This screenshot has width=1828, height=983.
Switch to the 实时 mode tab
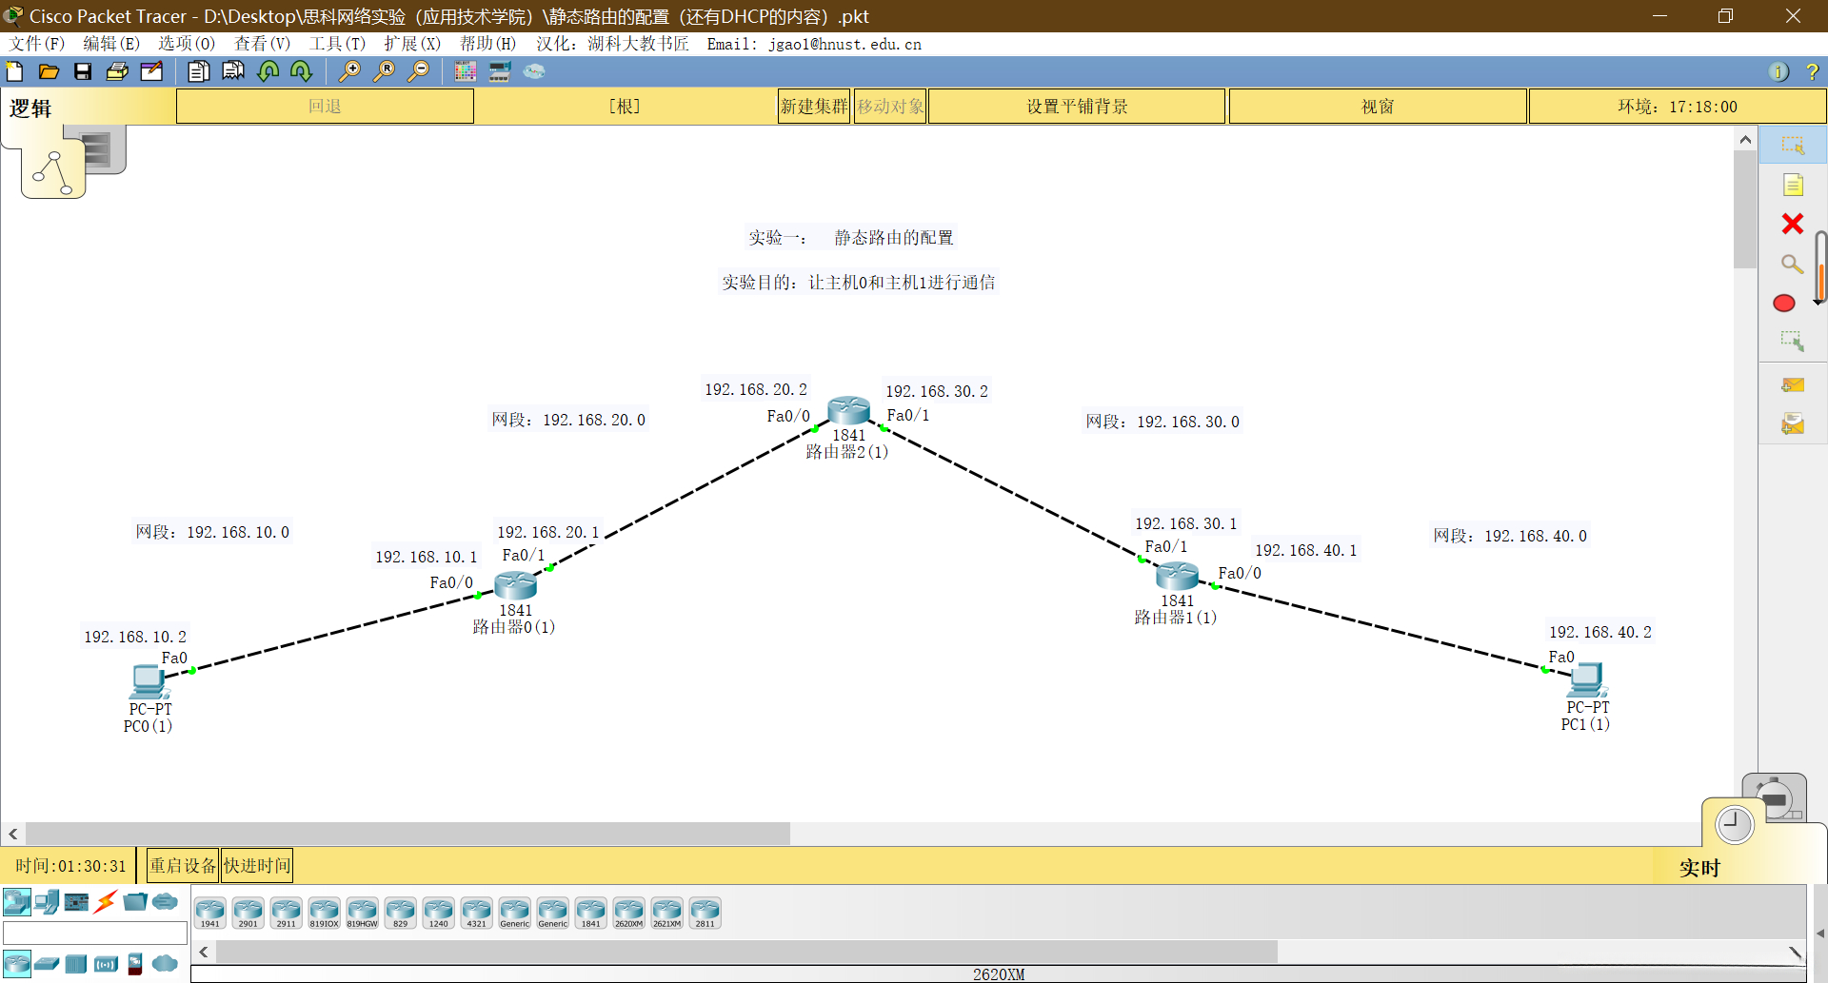(1699, 868)
